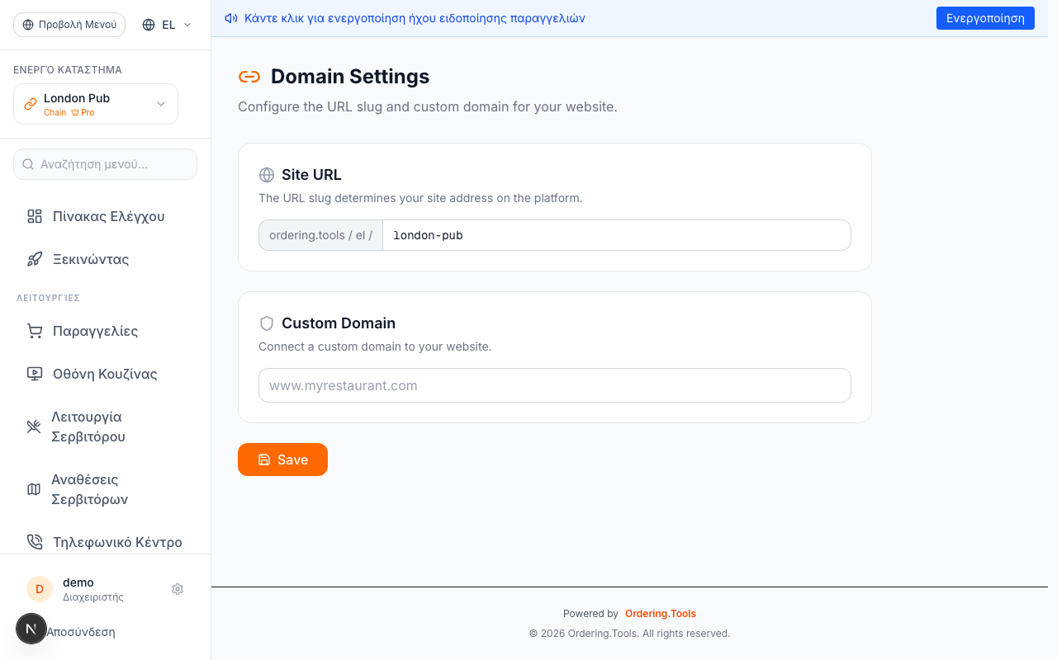1057x660 pixels.
Task: Click the Προβολή Μενού button
Action: [69, 25]
